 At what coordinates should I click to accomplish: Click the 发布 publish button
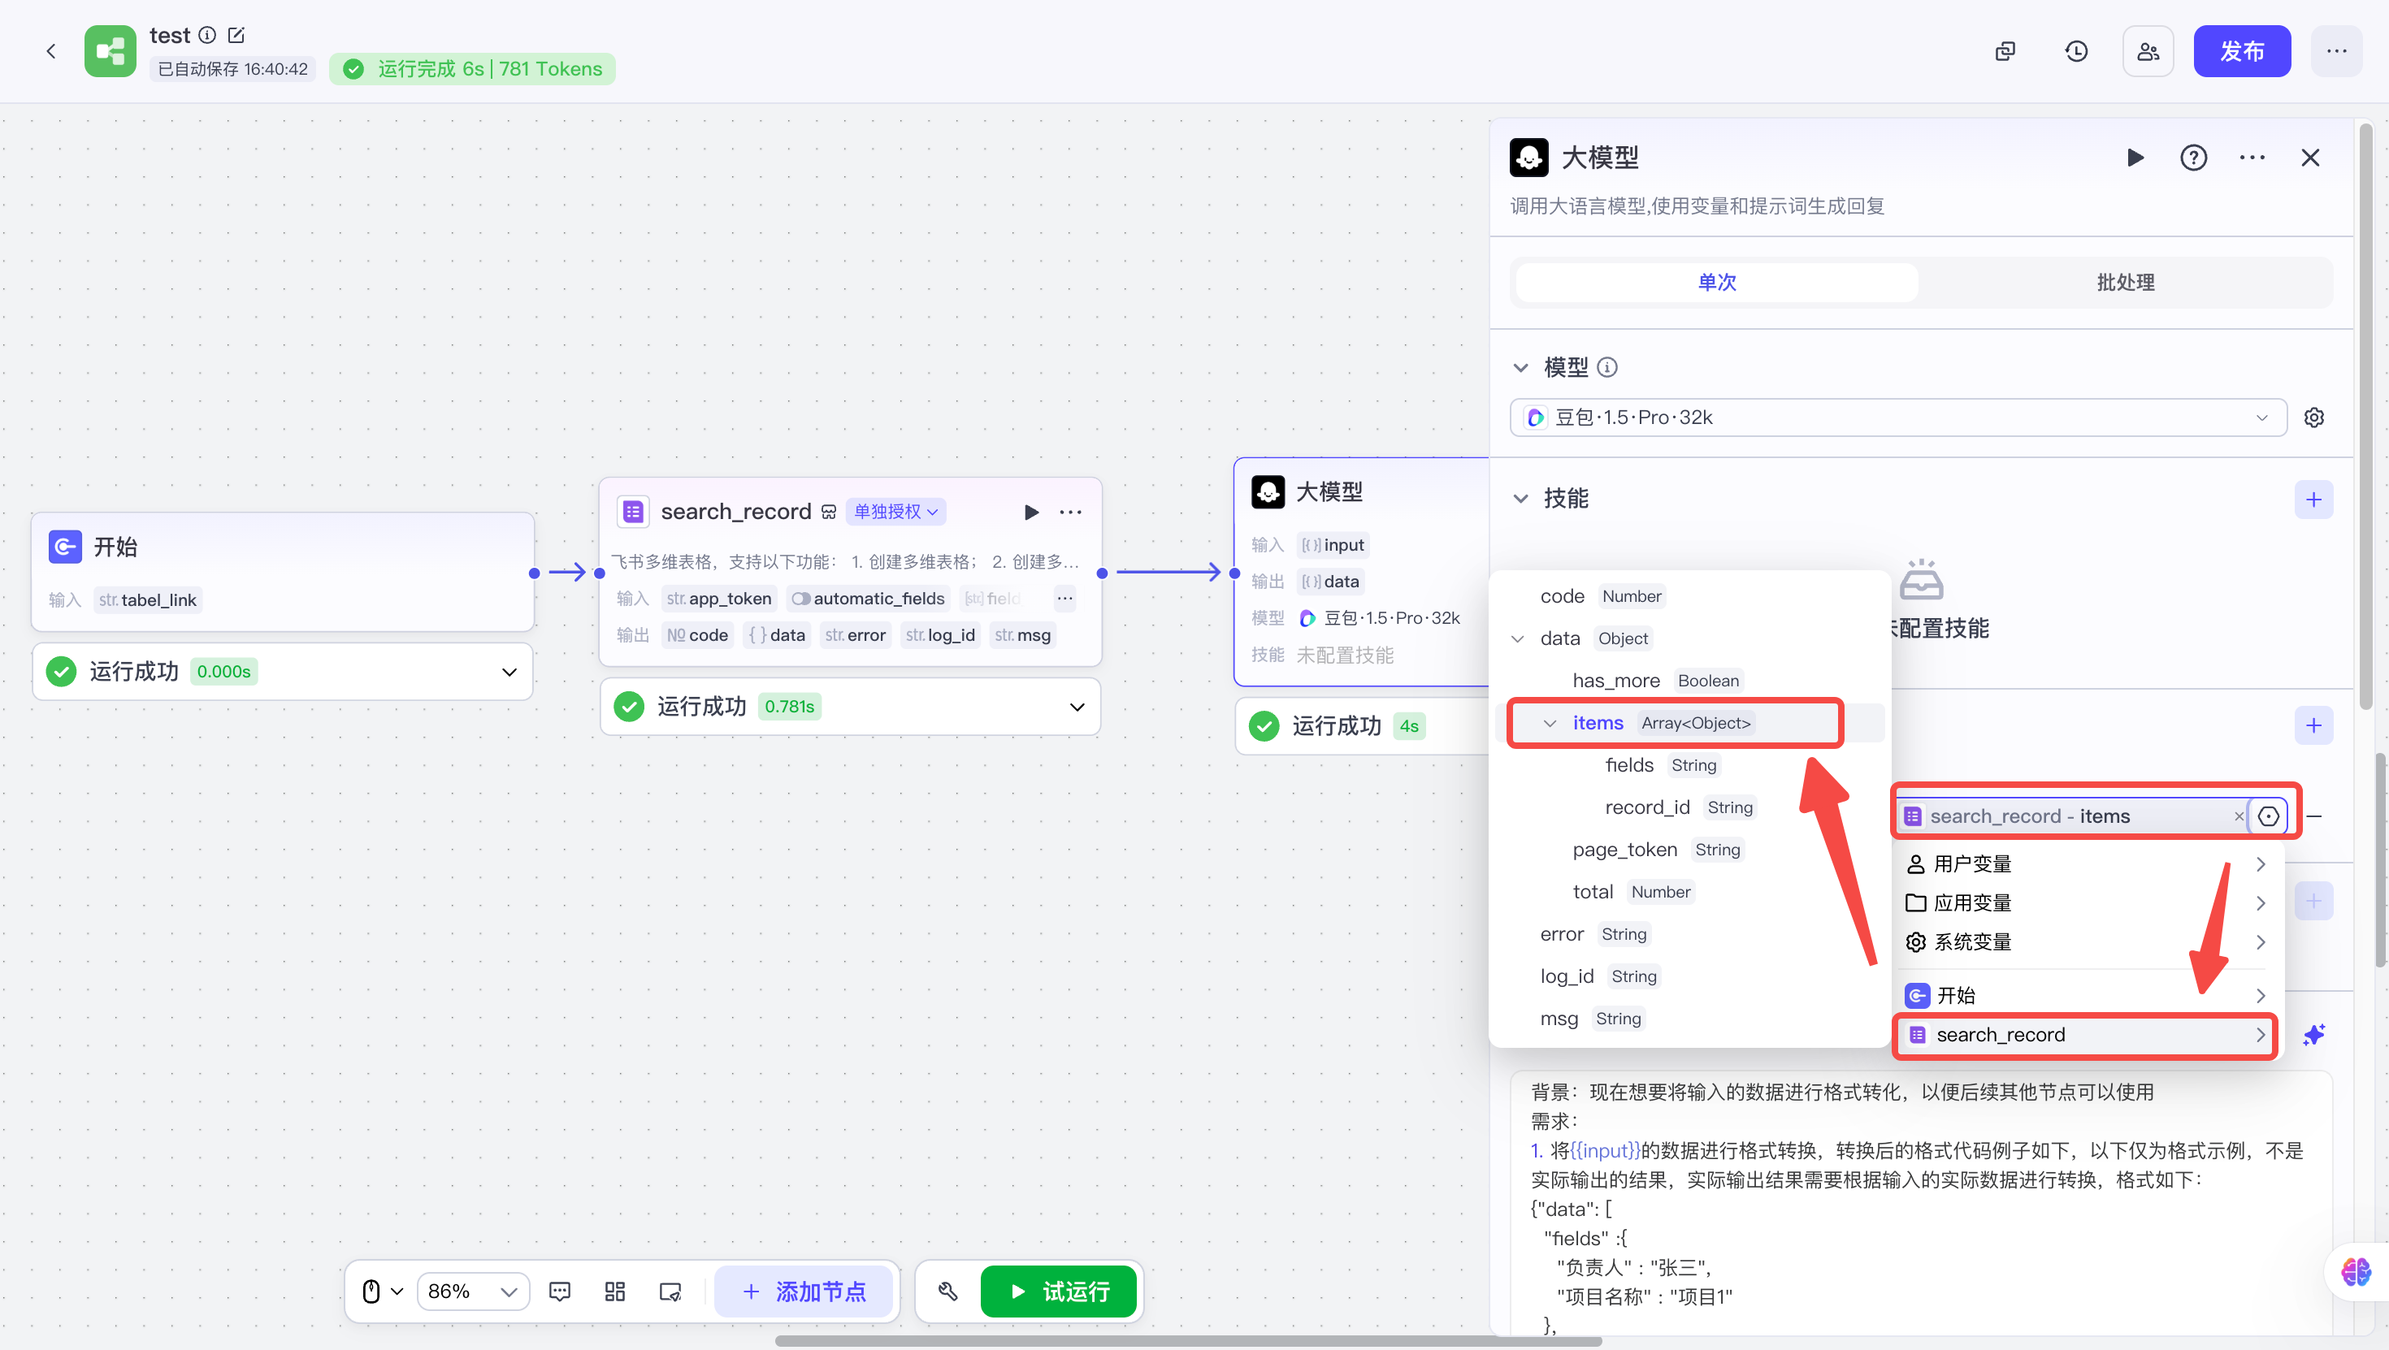coord(2240,51)
